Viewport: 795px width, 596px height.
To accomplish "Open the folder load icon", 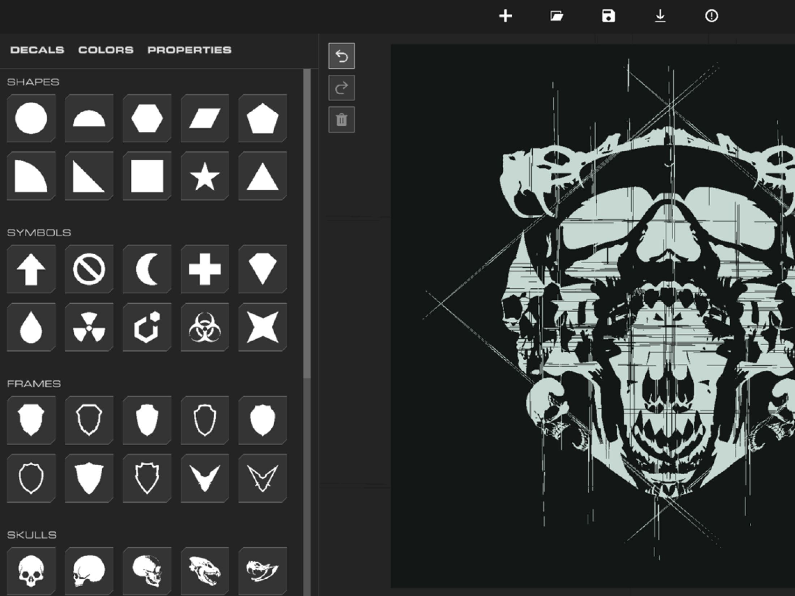I will coord(556,16).
